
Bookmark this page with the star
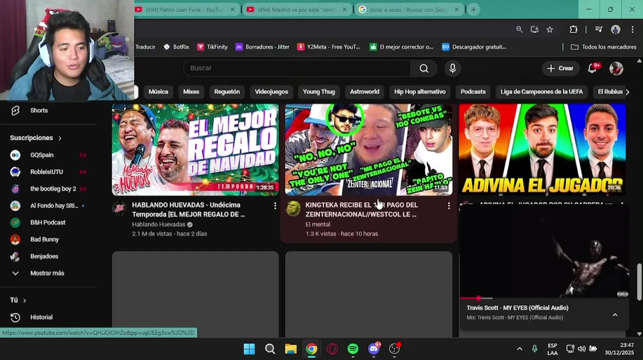coord(549,29)
